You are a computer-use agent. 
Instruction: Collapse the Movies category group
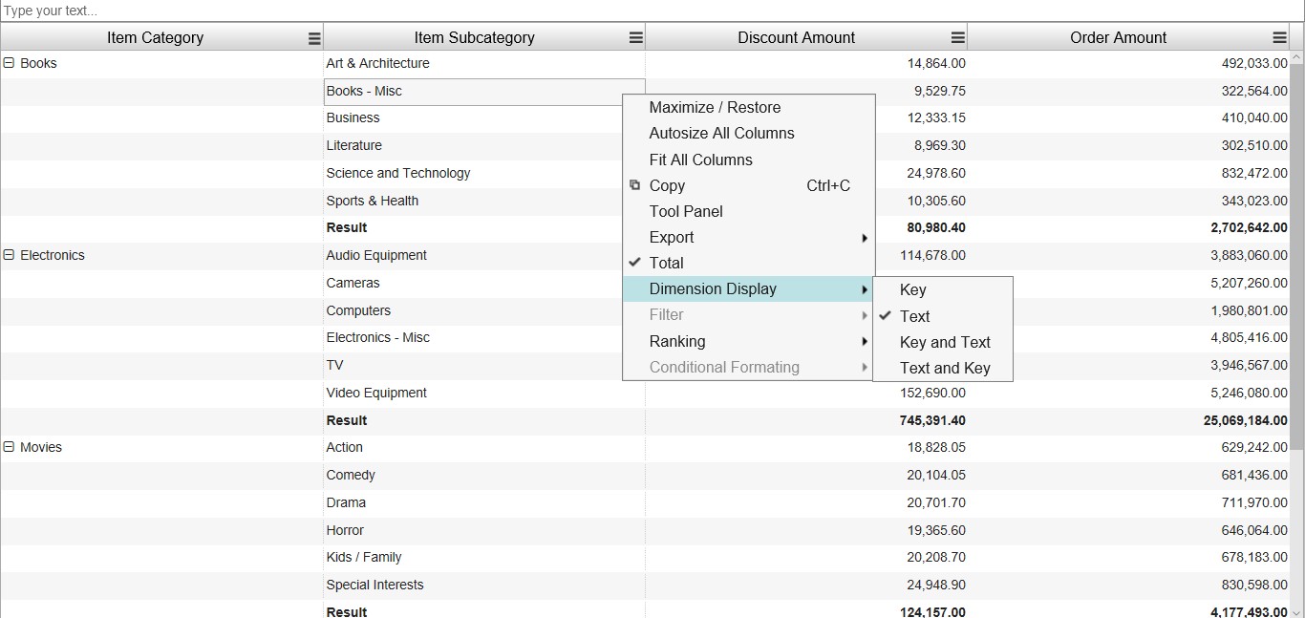[x=10, y=447]
